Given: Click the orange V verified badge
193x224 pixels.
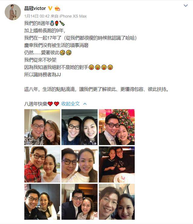Looking at the screenshot, I should pos(50,8).
